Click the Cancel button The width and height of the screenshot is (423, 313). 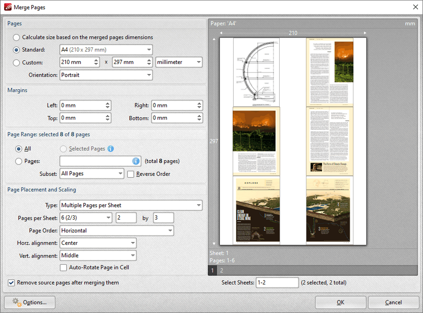(393, 303)
